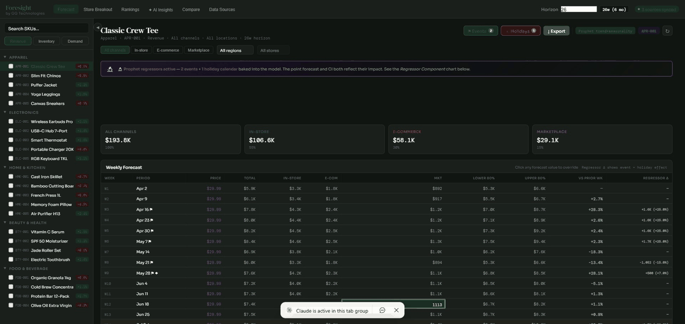The height and width of the screenshot is (324, 685).
Task: Check the Vitamin C Serum checkbox
Action: coord(11,232)
